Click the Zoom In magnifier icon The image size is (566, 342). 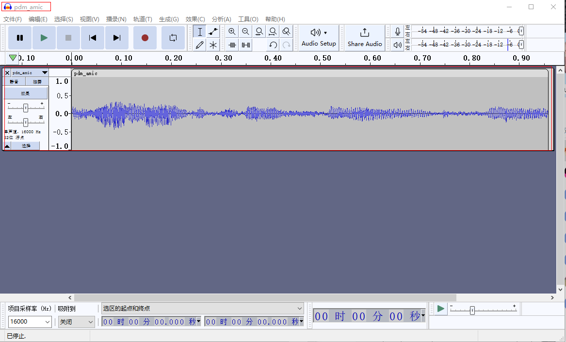point(232,32)
